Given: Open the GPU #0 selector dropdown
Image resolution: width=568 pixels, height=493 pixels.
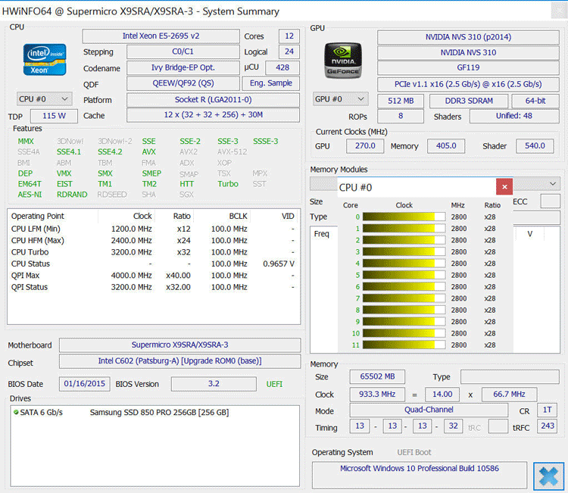Looking at the screenshot, I should (341, 99).
